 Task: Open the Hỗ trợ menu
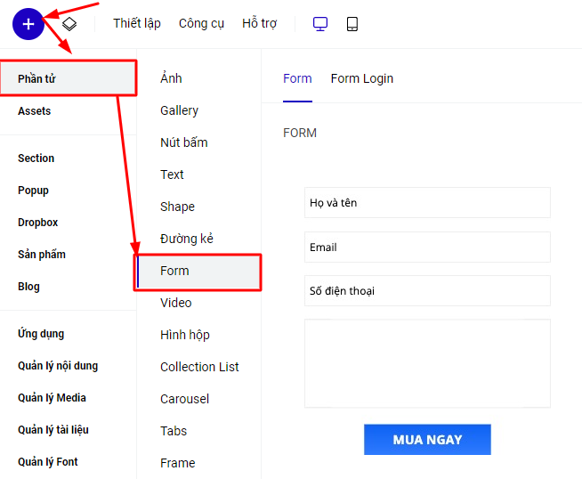pyautogui.click(x=259, y=24)
